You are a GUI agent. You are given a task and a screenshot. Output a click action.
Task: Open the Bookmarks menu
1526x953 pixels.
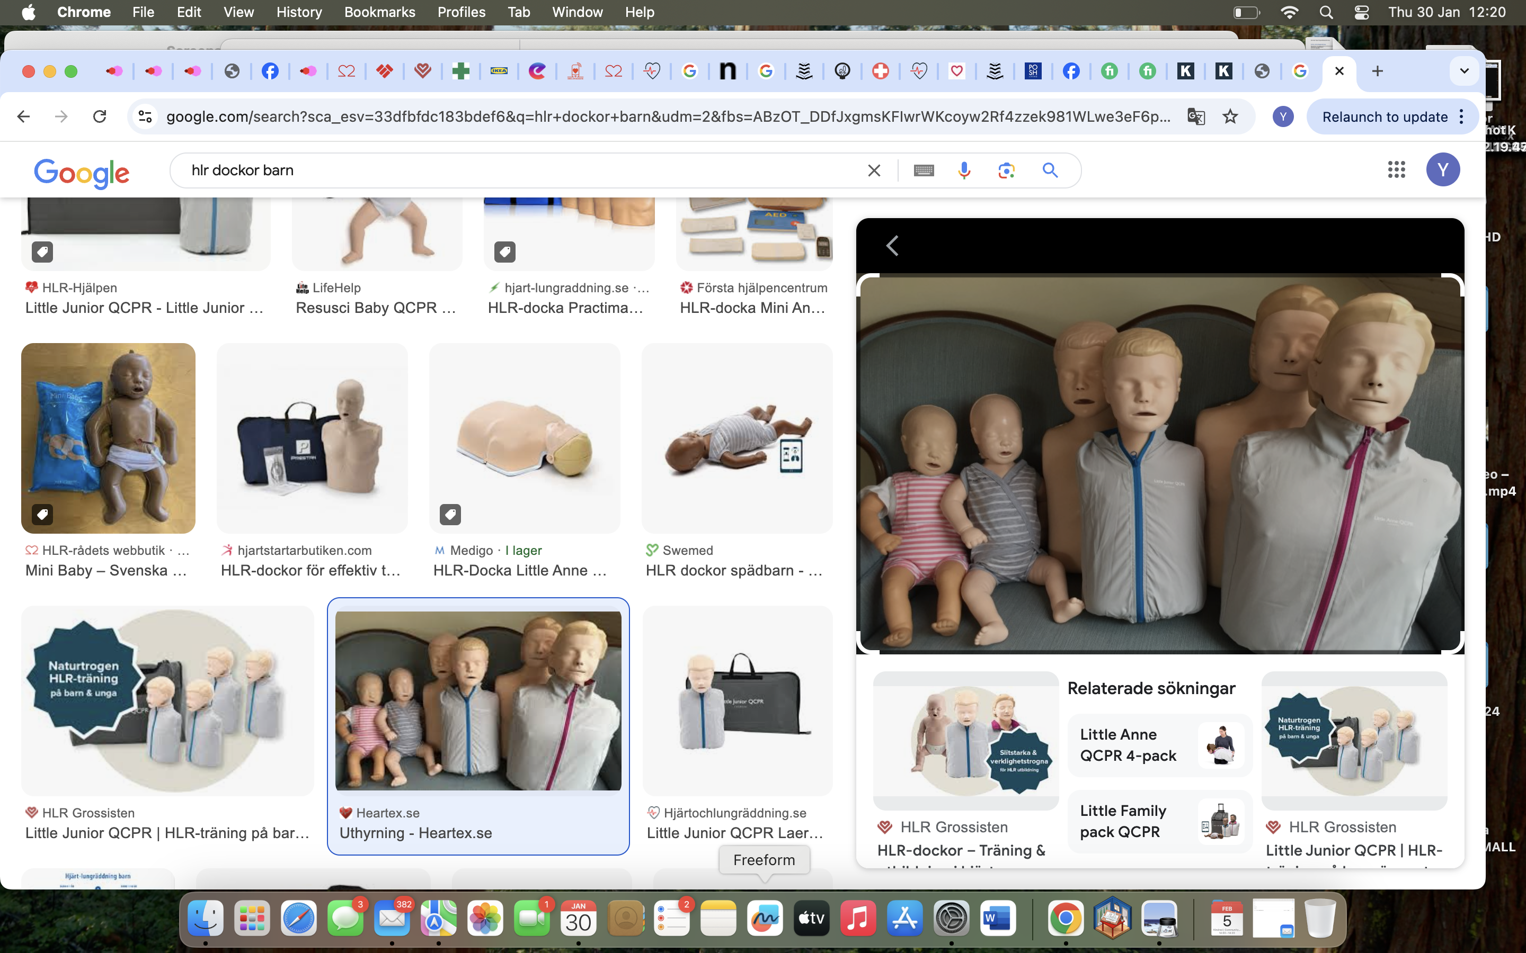click(x=379, y=12)
